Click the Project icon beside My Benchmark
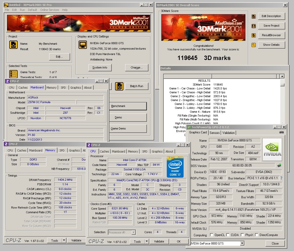Image resolution: width=294 pixels, height=251 pixels. 13,45
